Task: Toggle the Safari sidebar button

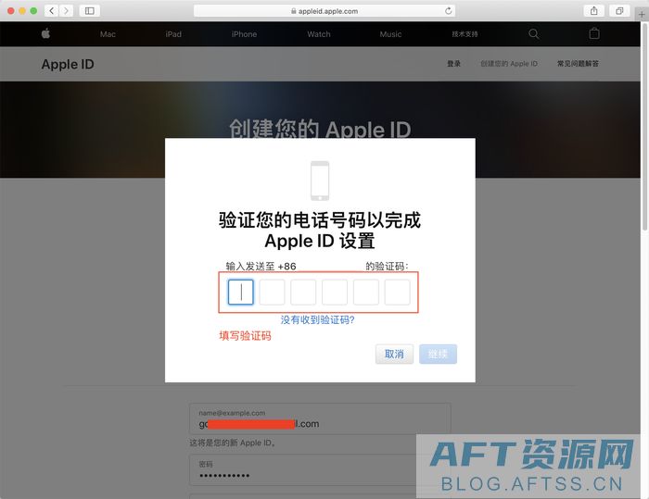Action: point(90,10)
